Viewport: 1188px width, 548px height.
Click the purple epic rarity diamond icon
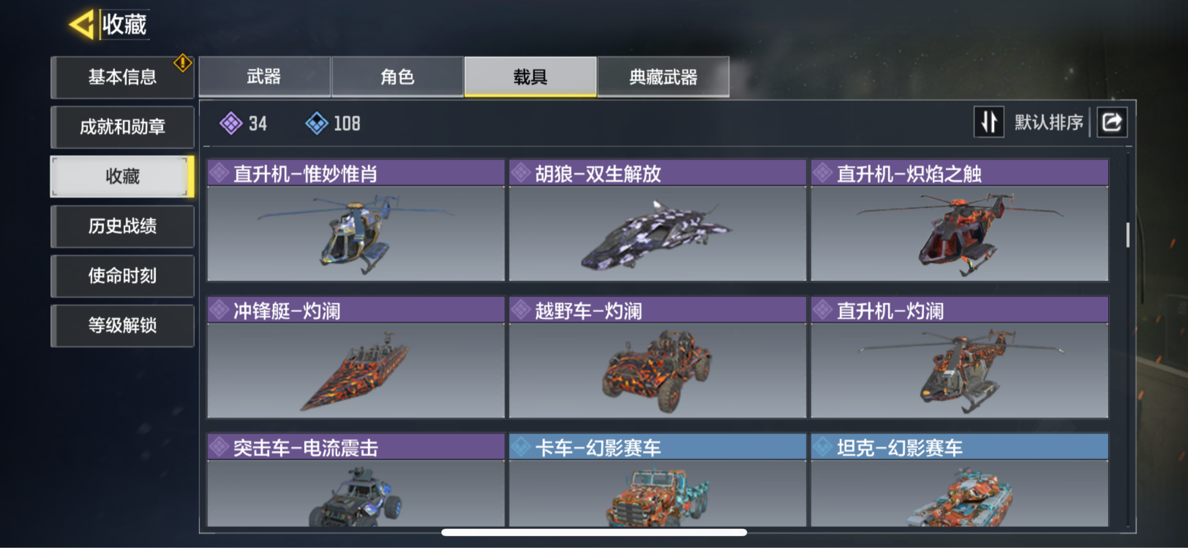pos(231,123)
